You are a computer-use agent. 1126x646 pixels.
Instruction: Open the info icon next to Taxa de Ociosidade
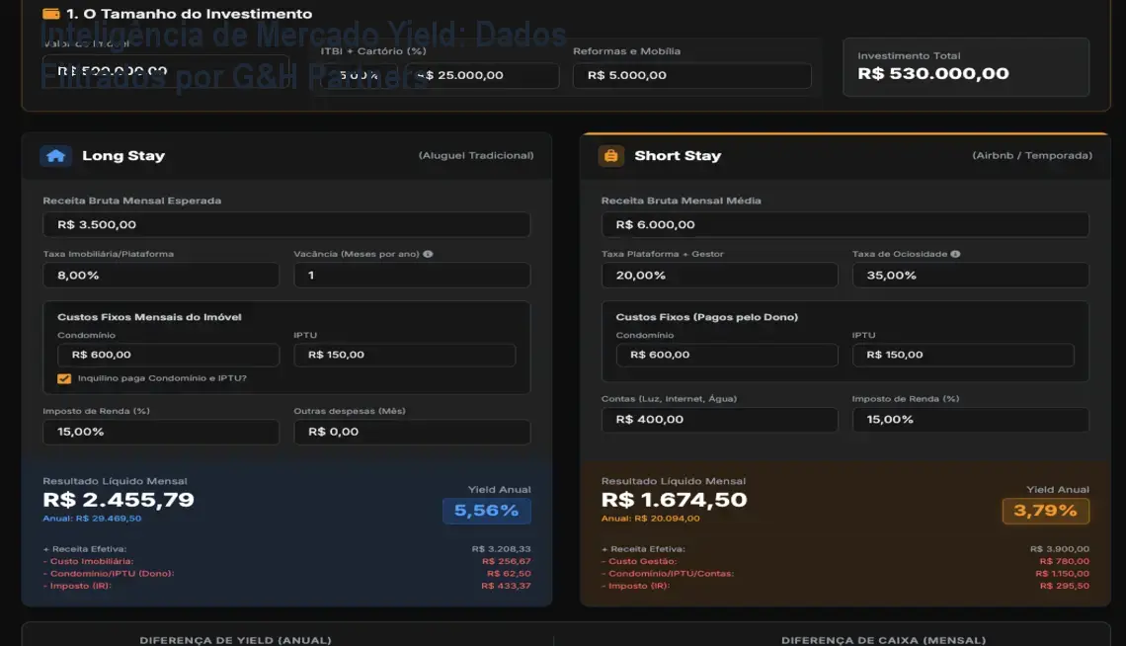coord(955,254)
